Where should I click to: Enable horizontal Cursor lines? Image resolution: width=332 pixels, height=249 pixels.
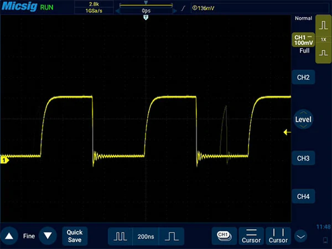click(251, 236)
